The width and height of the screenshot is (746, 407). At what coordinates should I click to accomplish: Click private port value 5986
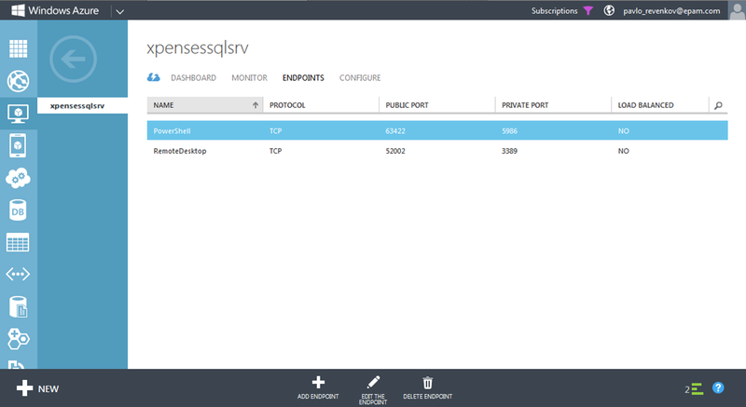click(x=509, y=130)
